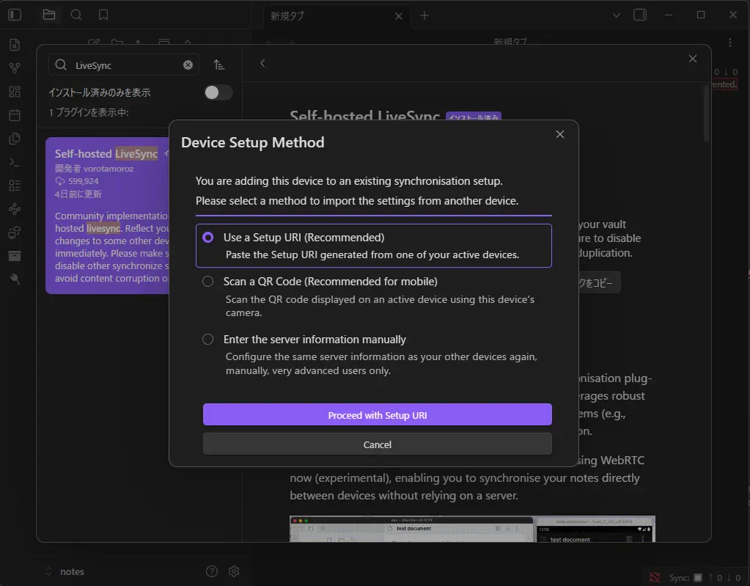Open graph view from the ribbon
Screen dimensions: 750x586
(x=15, y=68)
